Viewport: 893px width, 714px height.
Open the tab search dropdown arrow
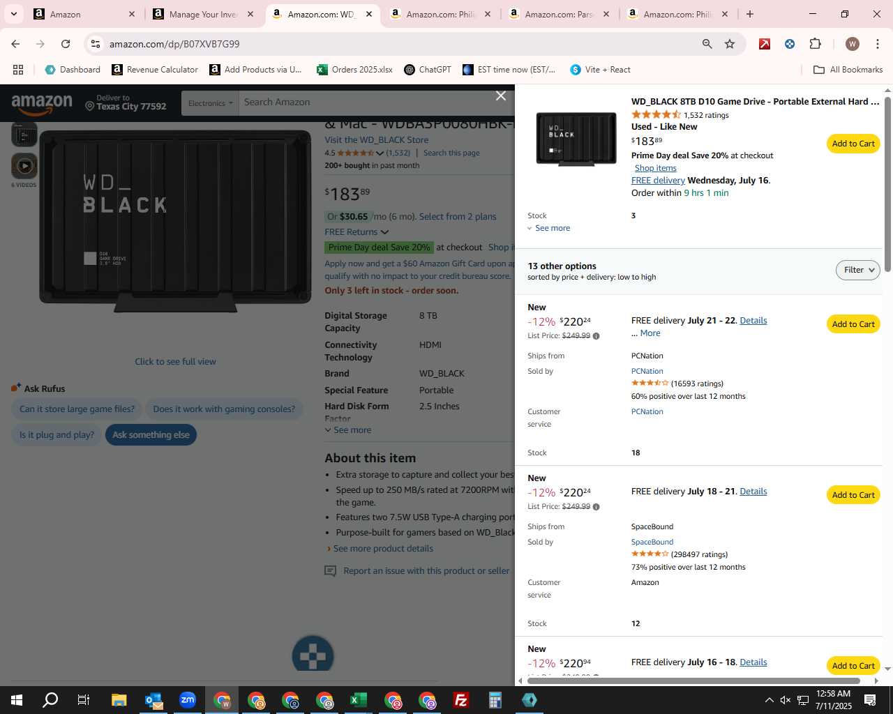point(13,14)
